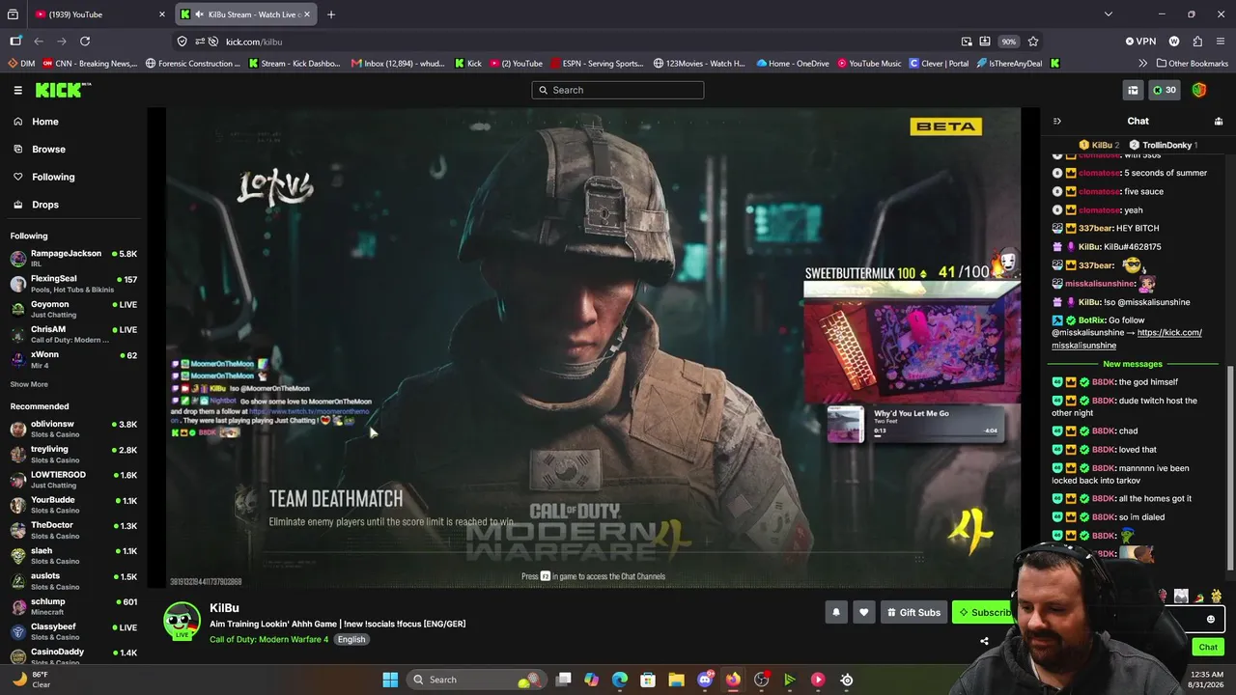Show more bookmarks chevron
The height and width of the screenshot is (695, 1236).
(x=1143, y=64)
